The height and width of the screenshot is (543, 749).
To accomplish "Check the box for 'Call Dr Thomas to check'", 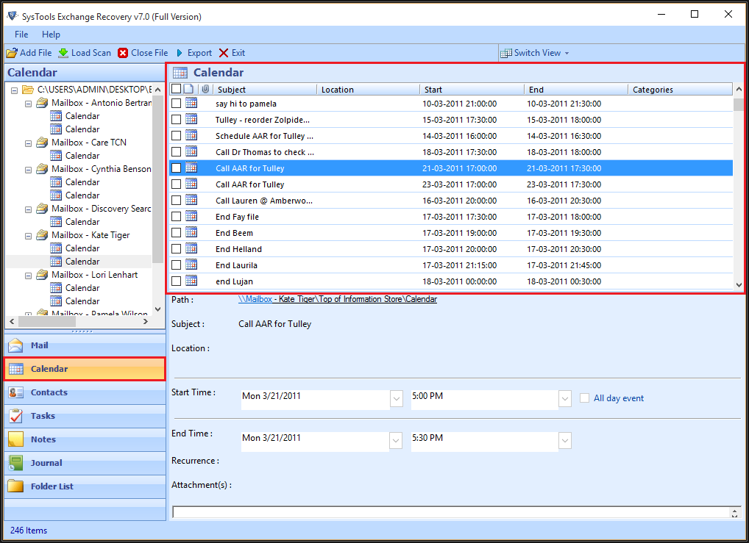I will [x=177, y=152].
